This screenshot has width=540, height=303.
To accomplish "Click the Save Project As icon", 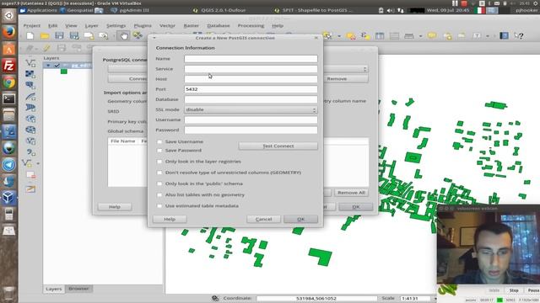I will pyautogui.click(x=74, y=35).
